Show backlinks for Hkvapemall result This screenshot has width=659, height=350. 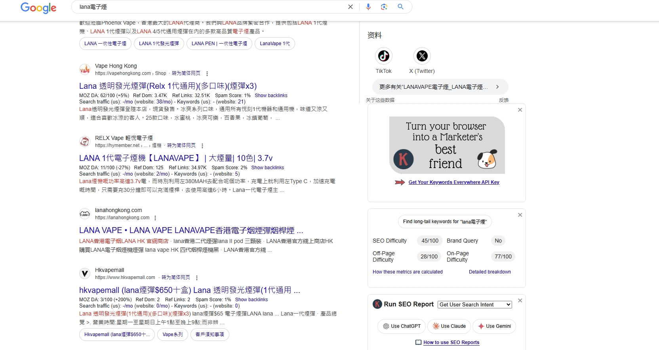tap(251, 300)
